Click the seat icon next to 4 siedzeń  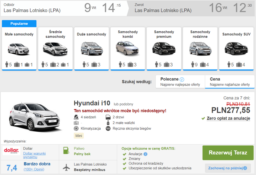point(76,117)
